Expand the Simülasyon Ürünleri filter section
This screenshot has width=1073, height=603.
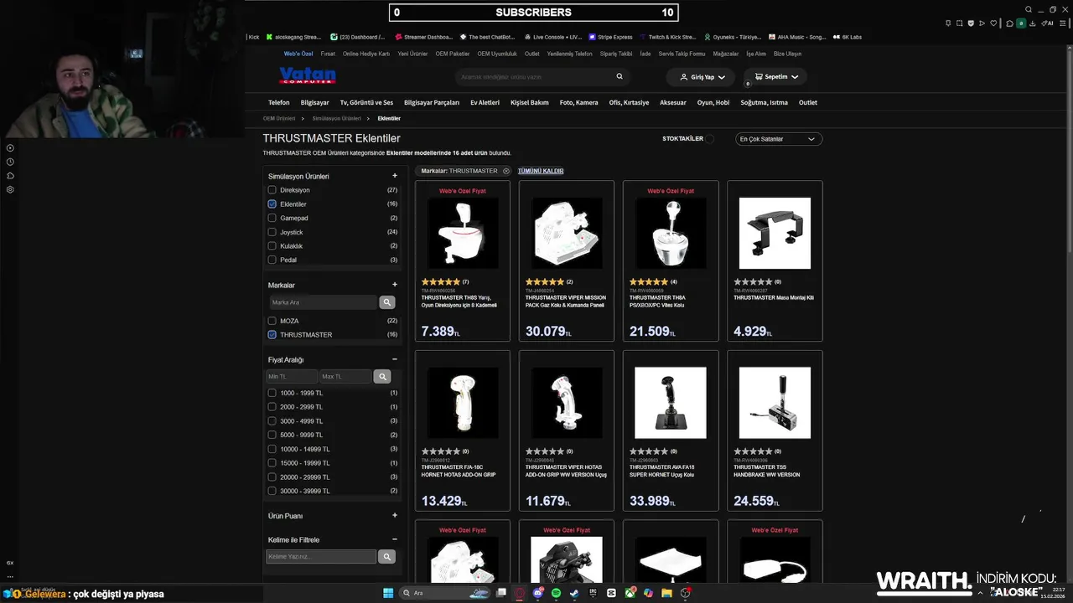[395, 176]
